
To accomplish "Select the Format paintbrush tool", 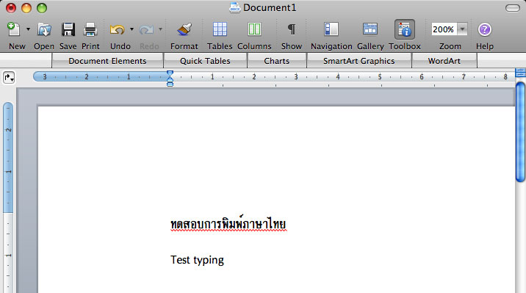I will coord(184,29).
